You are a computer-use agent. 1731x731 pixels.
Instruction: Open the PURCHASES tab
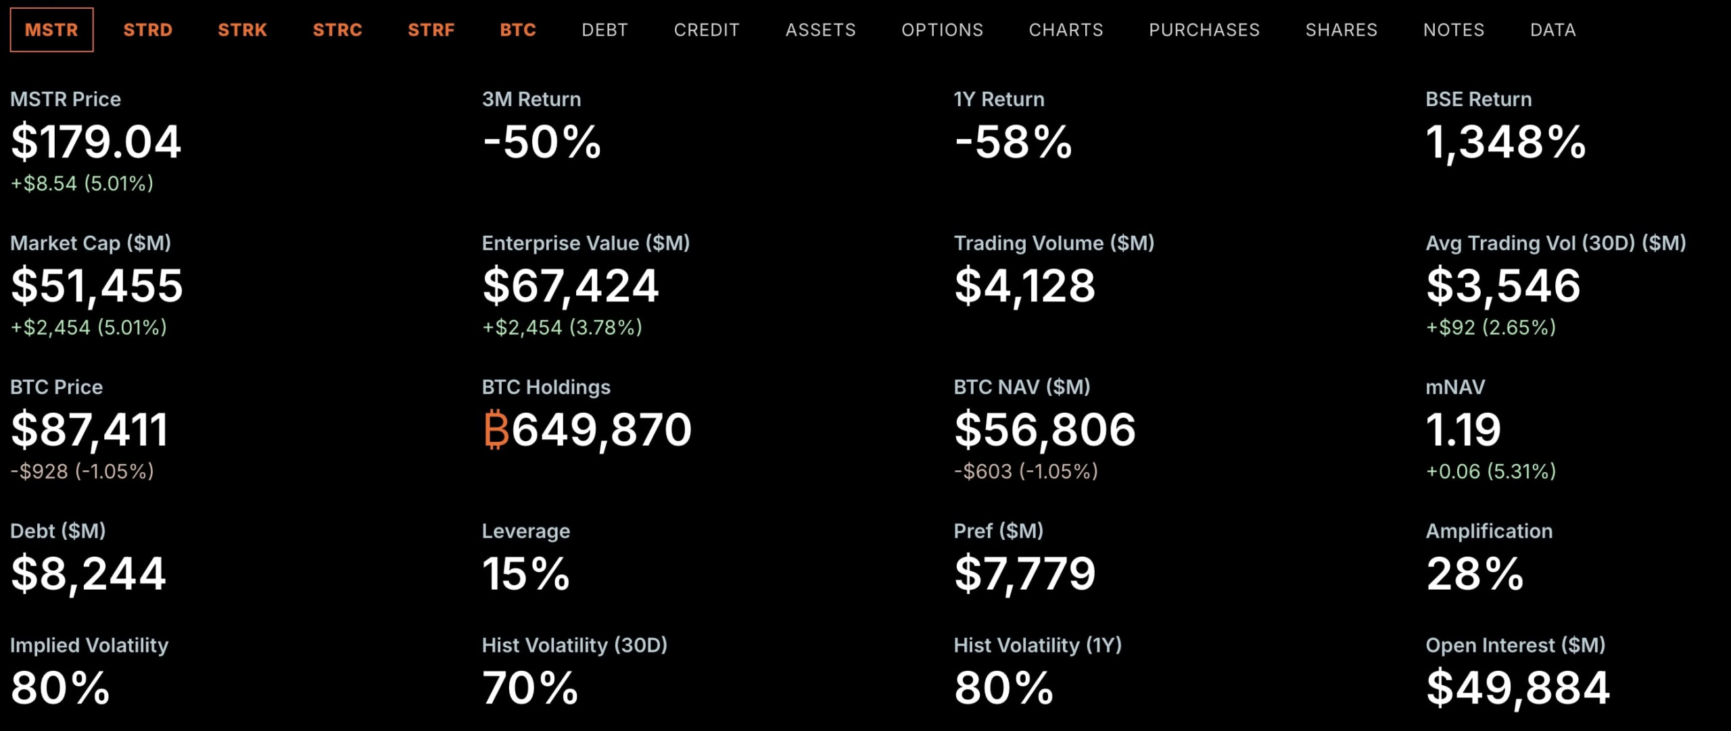coord(1204,30)
